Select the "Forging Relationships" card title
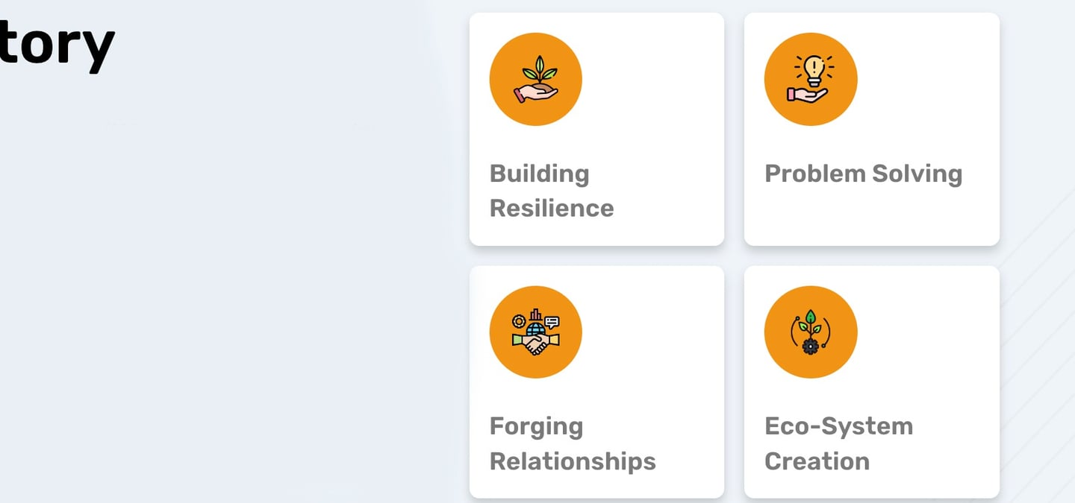The image size is (1075, 503). coord(572,444)
